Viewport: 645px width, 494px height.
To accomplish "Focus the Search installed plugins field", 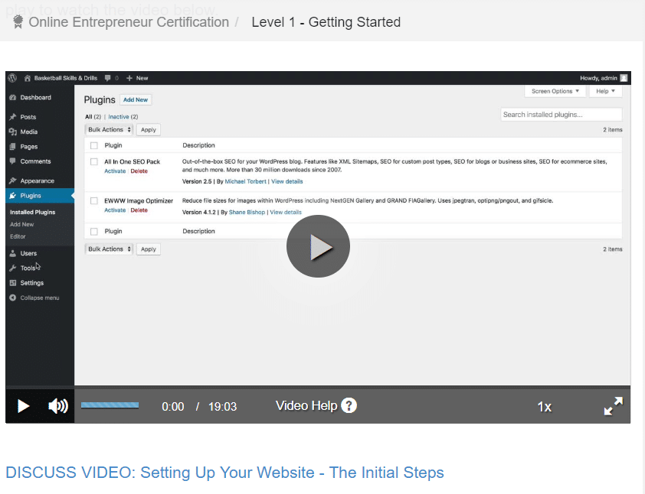I will pyautogui.click(x=561, y=115).
